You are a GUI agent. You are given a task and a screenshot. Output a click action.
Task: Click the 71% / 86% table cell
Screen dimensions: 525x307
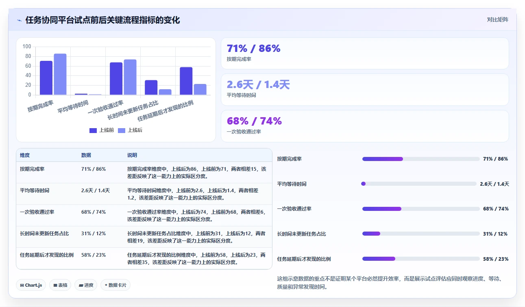pos(94,169)
